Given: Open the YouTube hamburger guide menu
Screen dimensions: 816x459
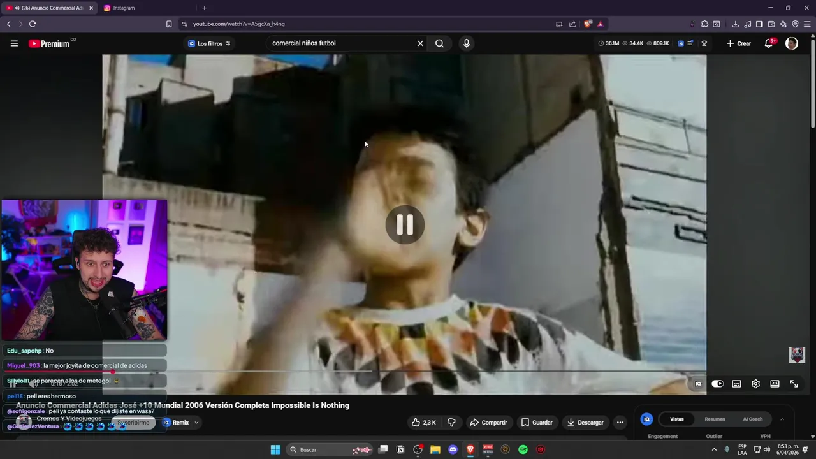Looking at the screenshot, I should click(x=14, y=43).
